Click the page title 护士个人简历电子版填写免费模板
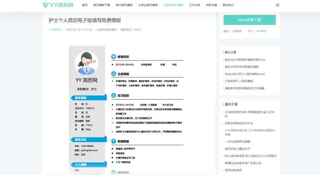Viewport: 320px width, 175px height. (x=85, y=20)
